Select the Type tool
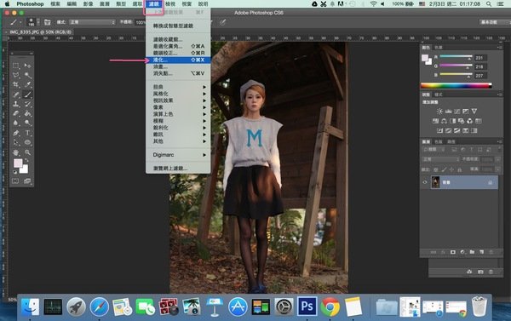This screenshot has width=511, height=321. click(28, 133)
